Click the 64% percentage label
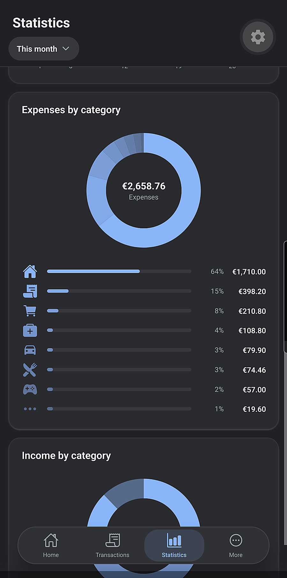Image resolution: width=287 pixels, height=578 pixels. [217, 272]
